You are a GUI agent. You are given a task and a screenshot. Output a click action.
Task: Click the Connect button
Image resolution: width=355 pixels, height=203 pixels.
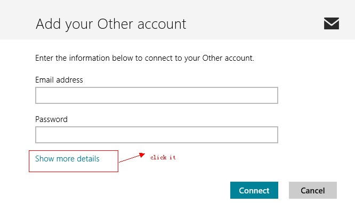pos(254,190)
